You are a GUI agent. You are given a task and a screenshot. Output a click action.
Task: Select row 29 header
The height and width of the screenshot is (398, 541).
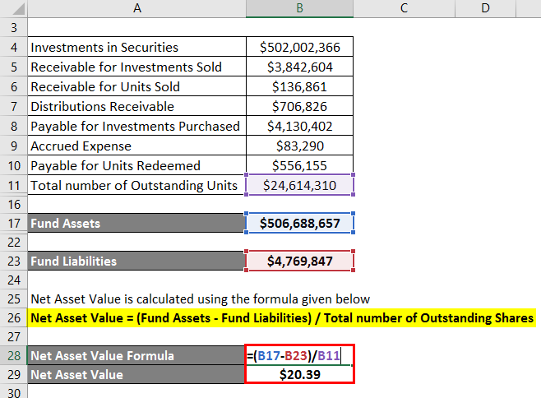tap(14, 374)
